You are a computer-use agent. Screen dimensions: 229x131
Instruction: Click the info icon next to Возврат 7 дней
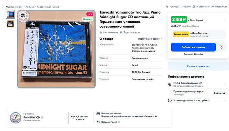119,122
